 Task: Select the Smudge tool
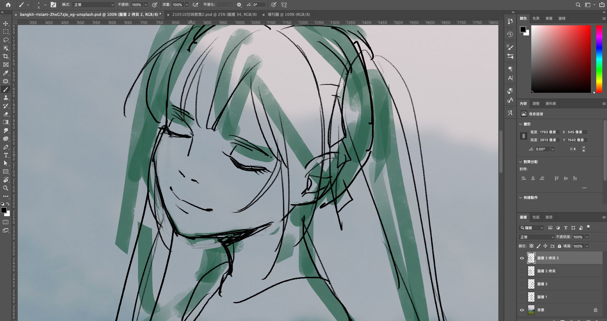click(x=6, y=130)
